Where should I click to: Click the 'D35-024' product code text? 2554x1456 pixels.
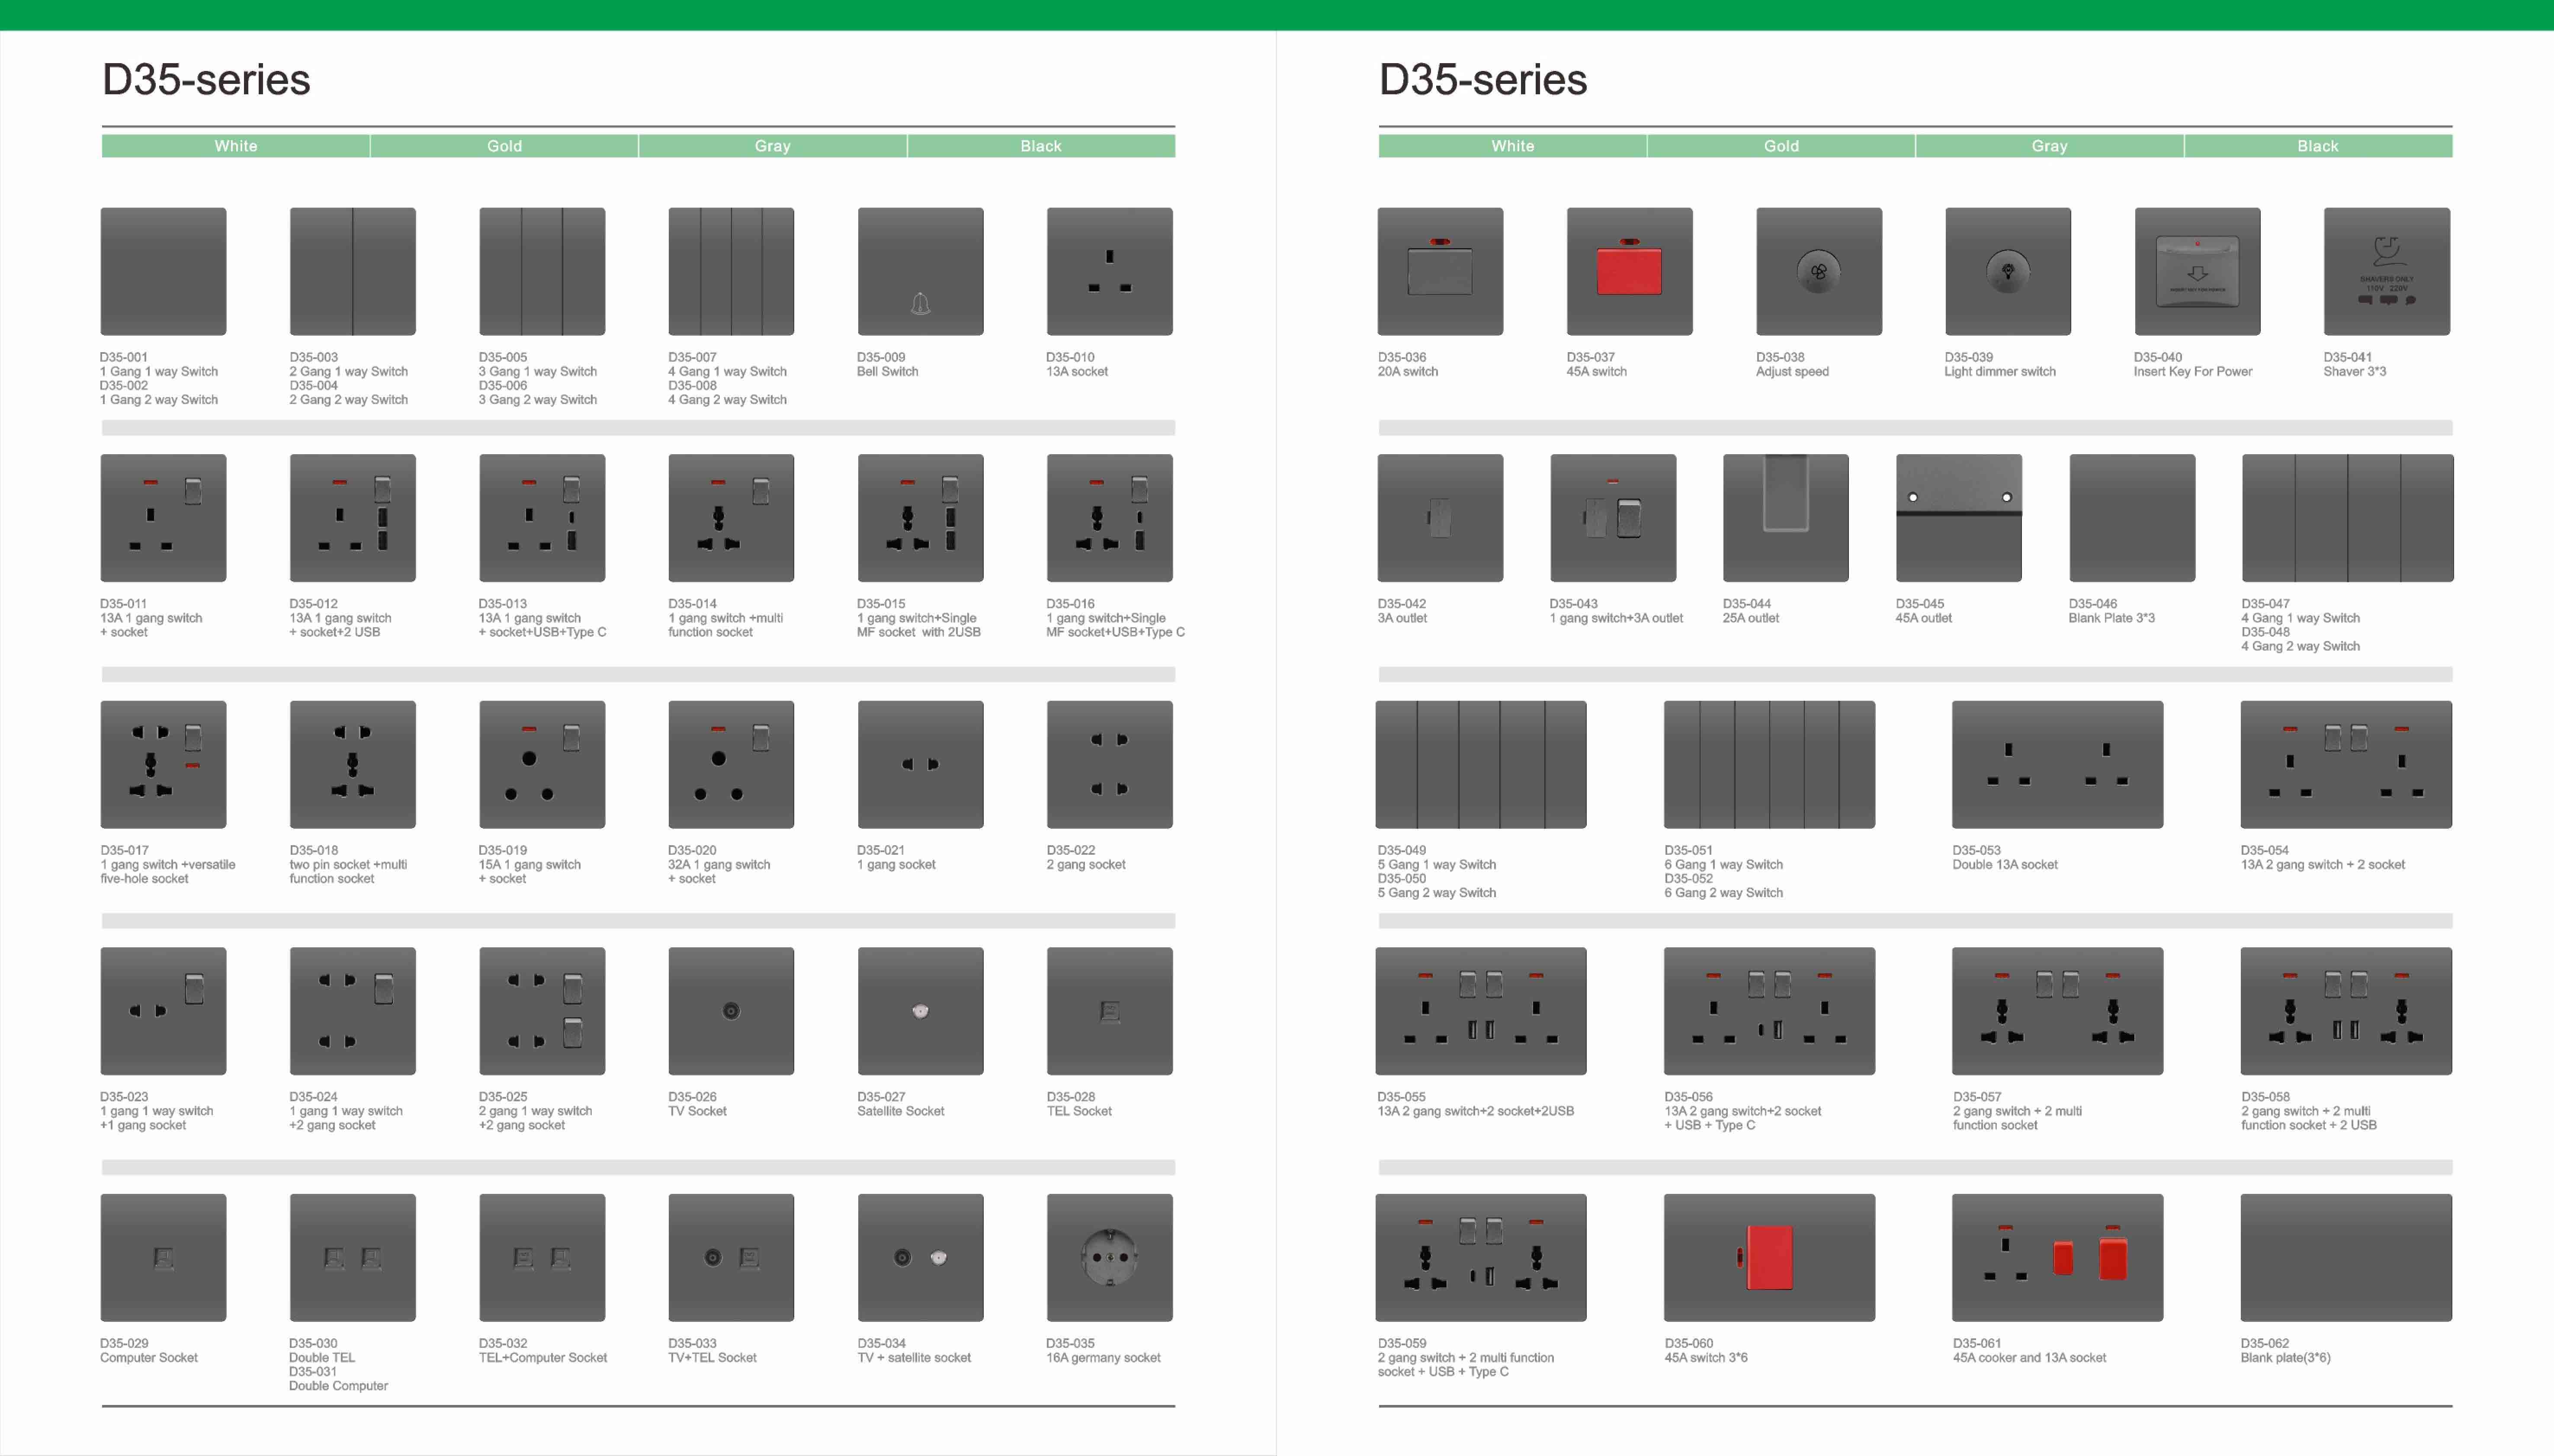click(x=313, y=1097)
